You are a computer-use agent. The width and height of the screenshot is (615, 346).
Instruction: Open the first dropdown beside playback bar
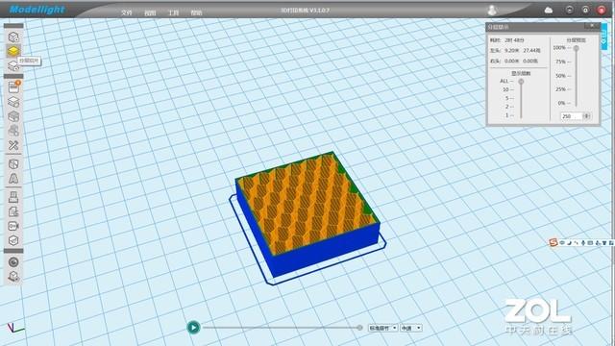[x=382, y=328]
